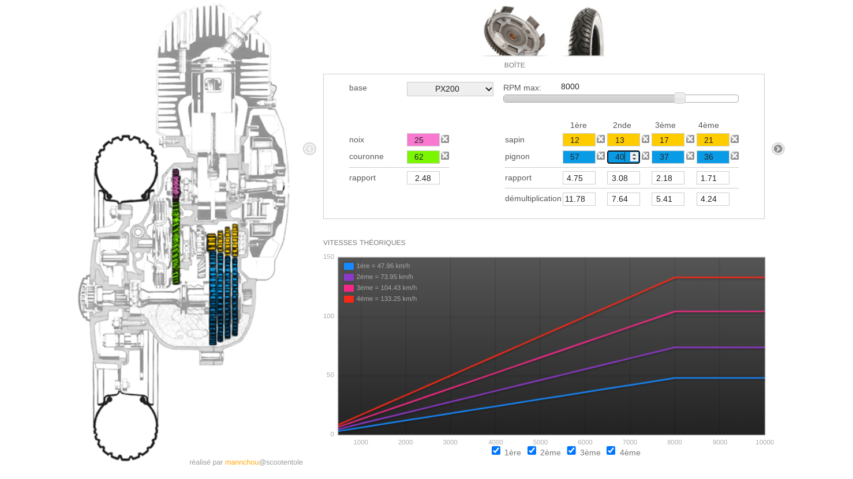Open the base model dropdown PX200
This screenshot has height=479, width=853.
pyautogui.click(x=450, y=89)
